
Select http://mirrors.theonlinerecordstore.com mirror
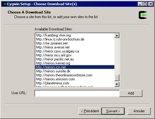pos(75,75)
